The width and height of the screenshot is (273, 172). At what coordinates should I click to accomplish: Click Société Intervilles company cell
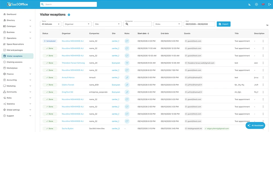click(x=97, y=128)
